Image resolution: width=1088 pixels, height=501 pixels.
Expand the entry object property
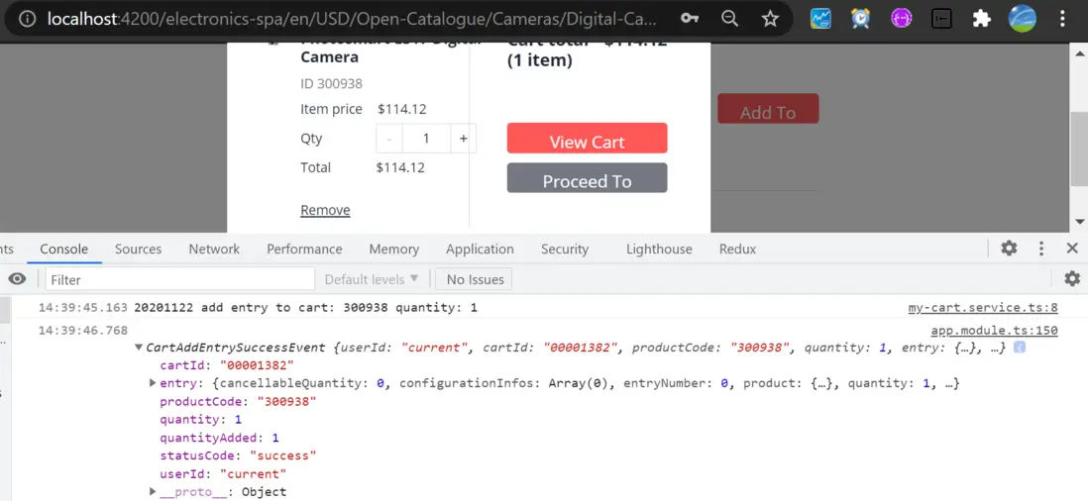pos(153,383)
